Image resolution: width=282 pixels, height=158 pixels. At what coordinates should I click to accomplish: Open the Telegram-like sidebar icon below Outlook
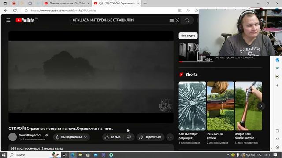click(x=277, y=68)
